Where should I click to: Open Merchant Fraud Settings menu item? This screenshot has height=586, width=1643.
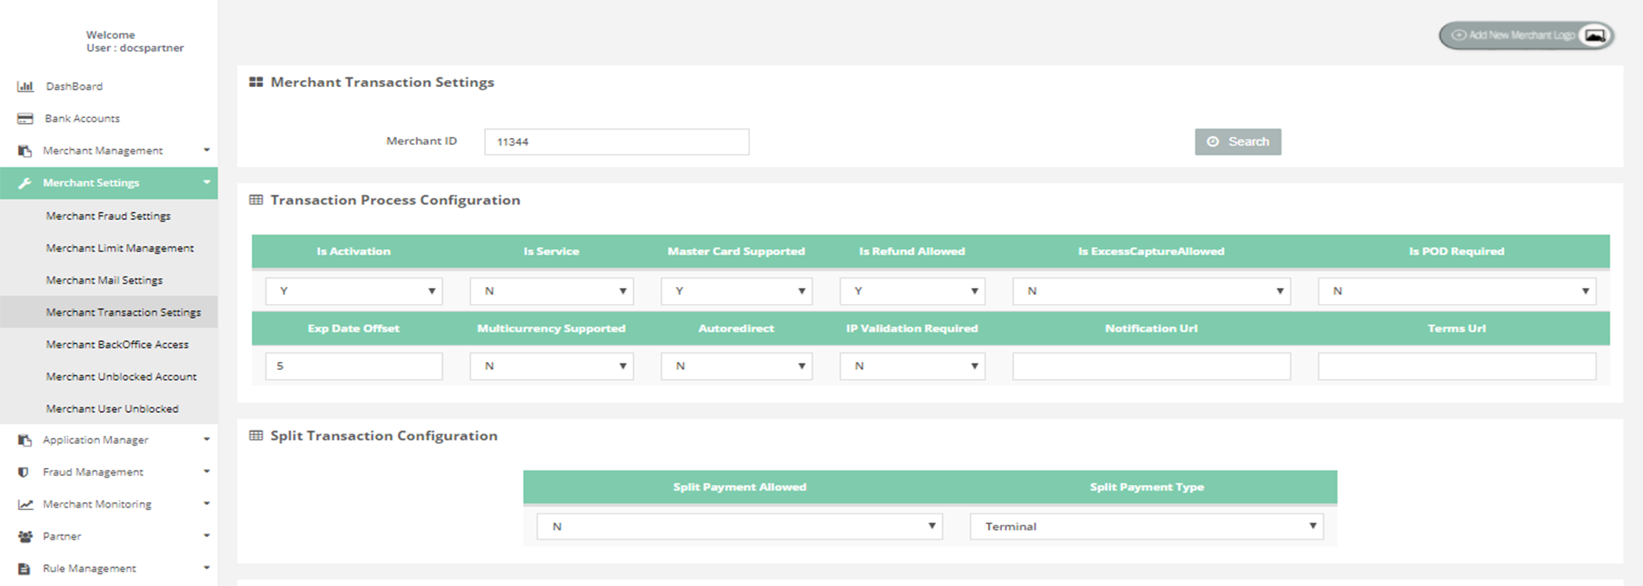pyautogui.click(x=109, y=216)
